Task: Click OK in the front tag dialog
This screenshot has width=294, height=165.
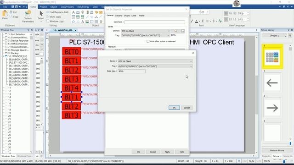Action: (x=174, y=108)
